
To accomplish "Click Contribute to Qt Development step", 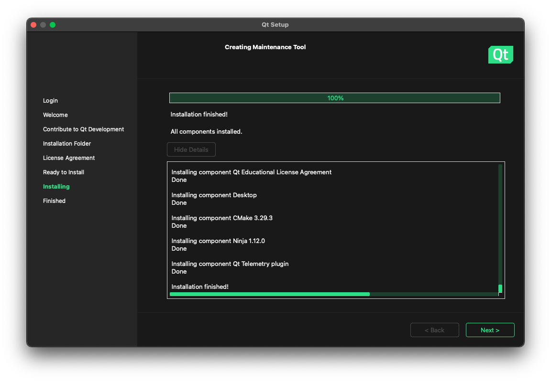I will (83, 129).
